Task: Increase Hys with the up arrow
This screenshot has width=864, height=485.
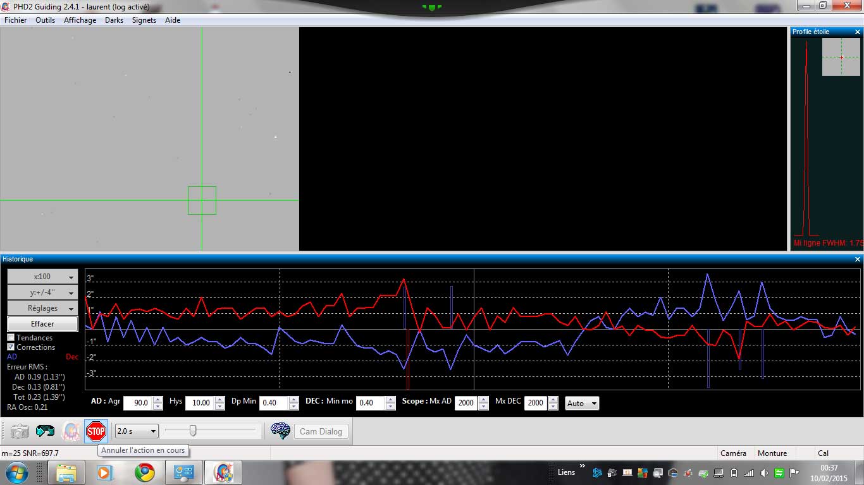Action: click(x=219, y=400)
